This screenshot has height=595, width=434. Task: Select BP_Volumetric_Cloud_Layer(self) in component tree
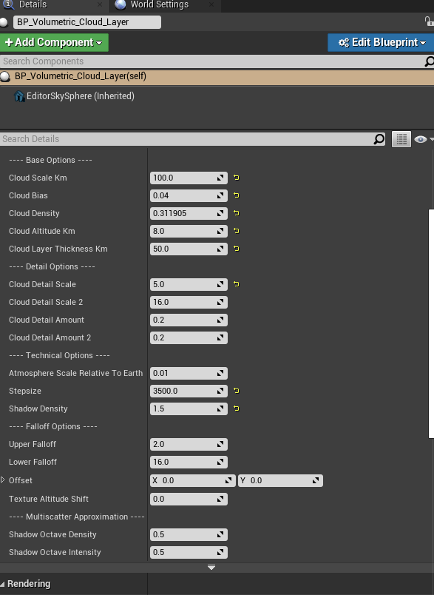coord(217,77)
